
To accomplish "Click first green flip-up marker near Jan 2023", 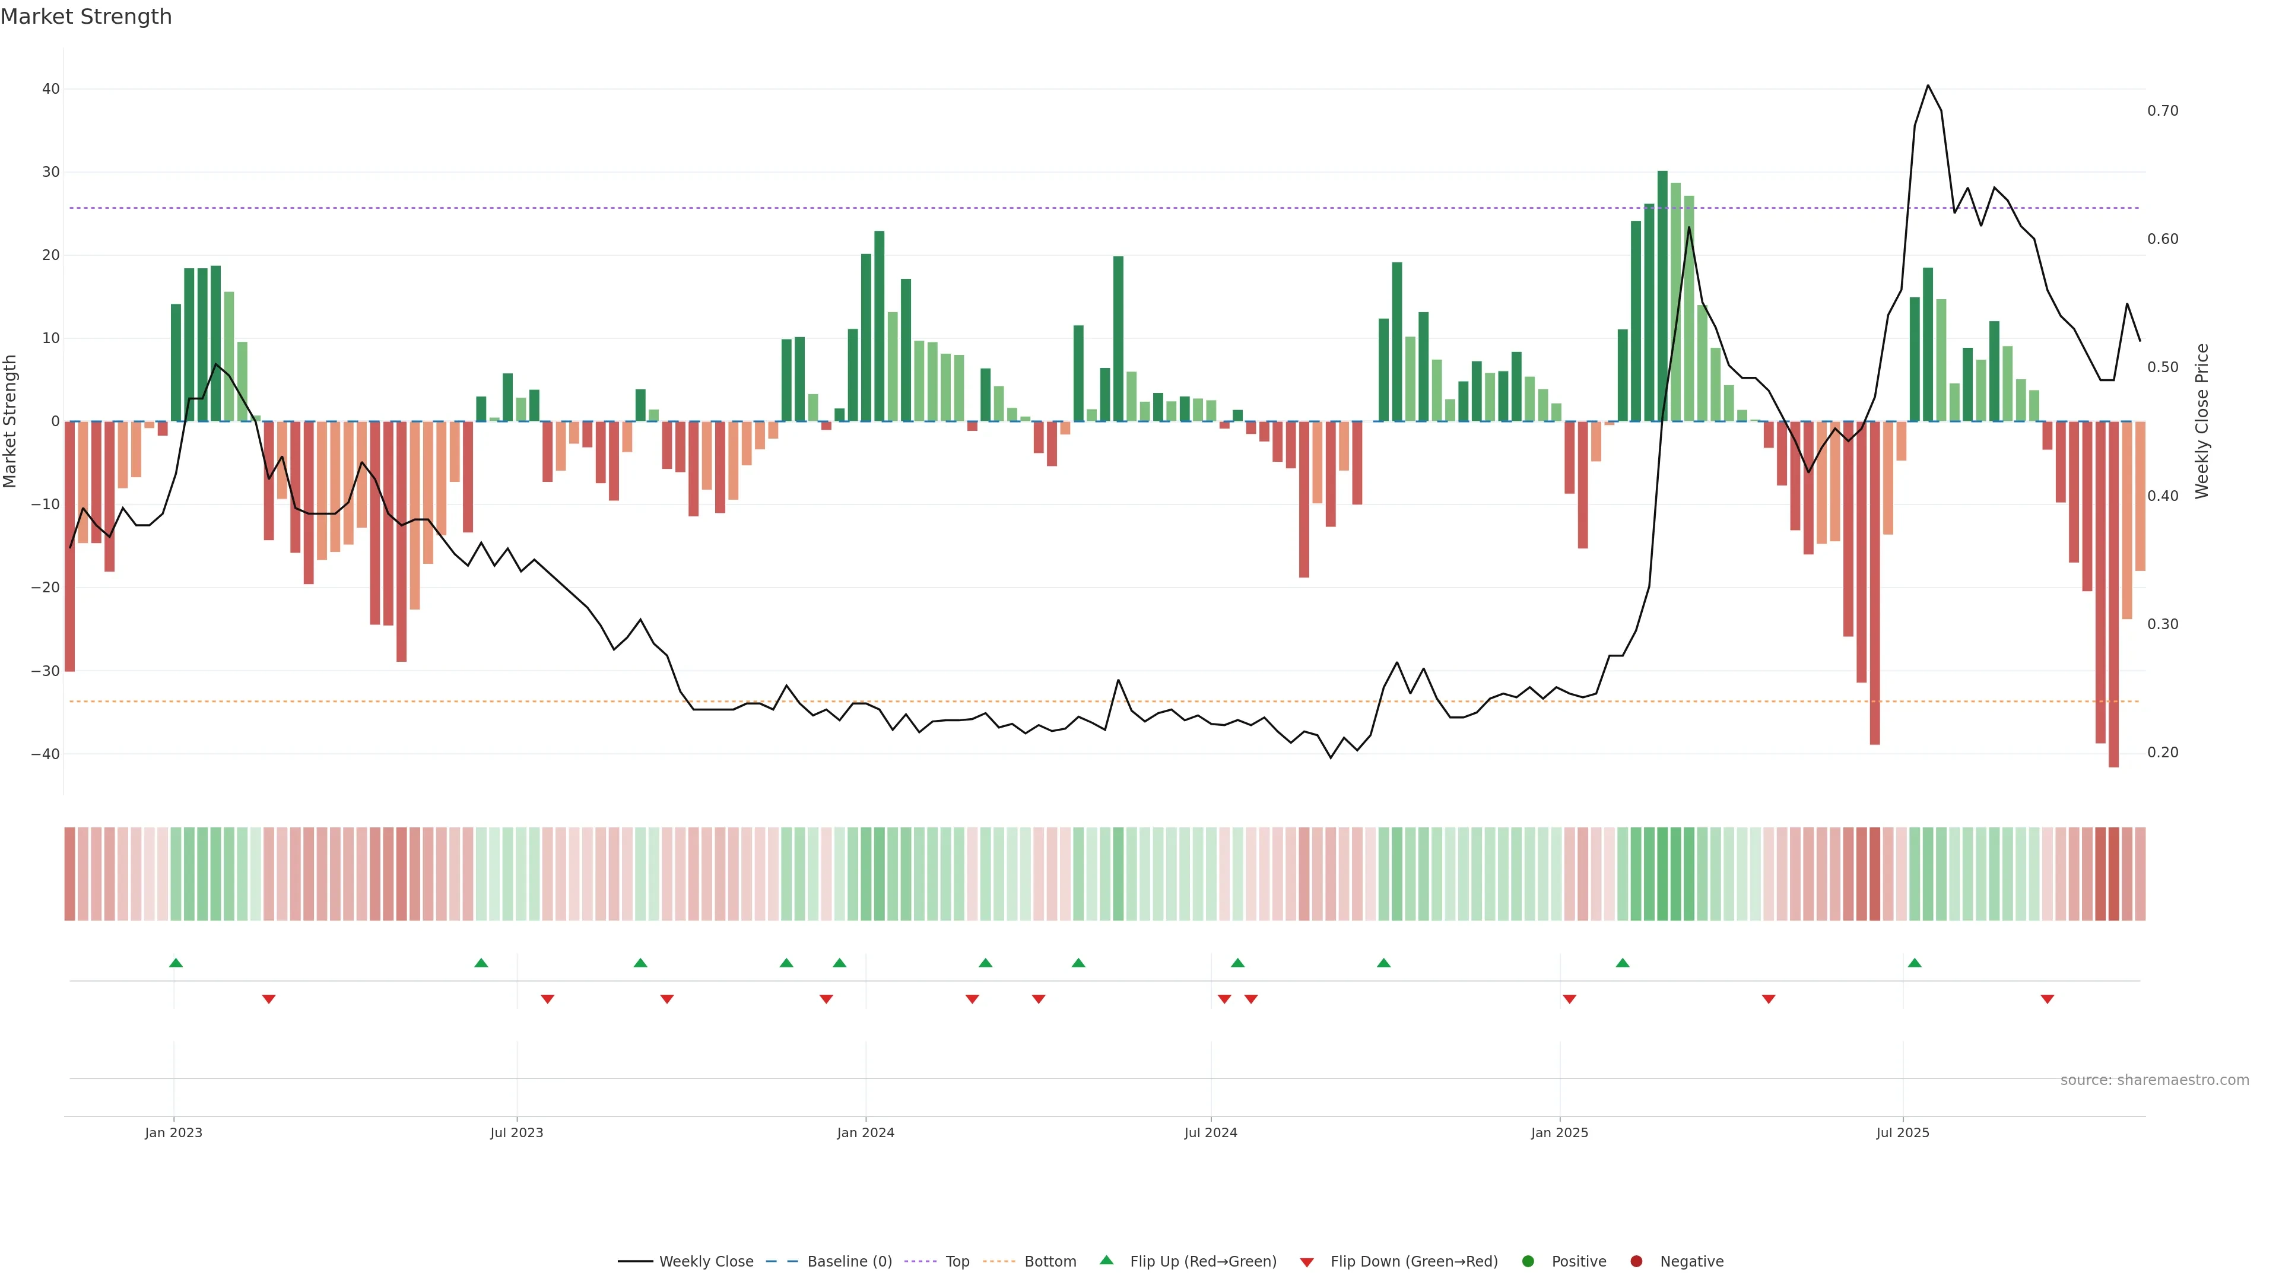I will point(176,963).
